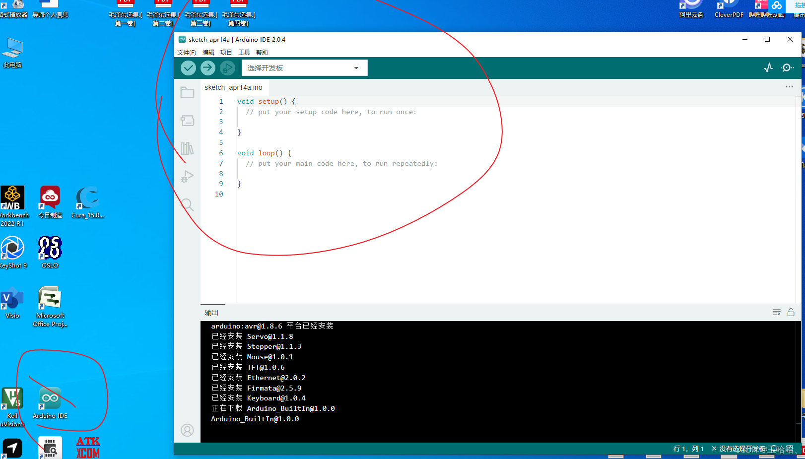
Task: Click the Verify checkmark button
Action: pos(188,68)
